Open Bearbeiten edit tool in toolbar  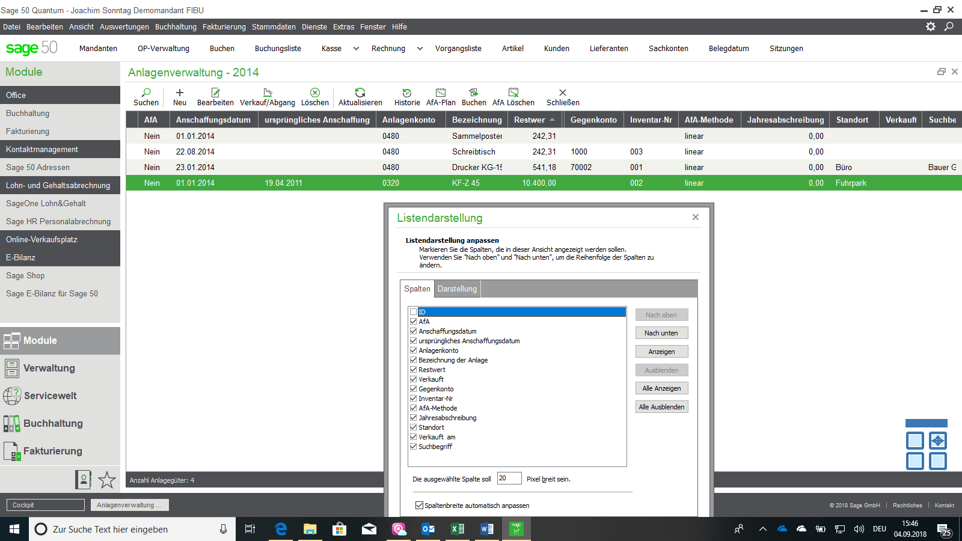tap(215, 93)
